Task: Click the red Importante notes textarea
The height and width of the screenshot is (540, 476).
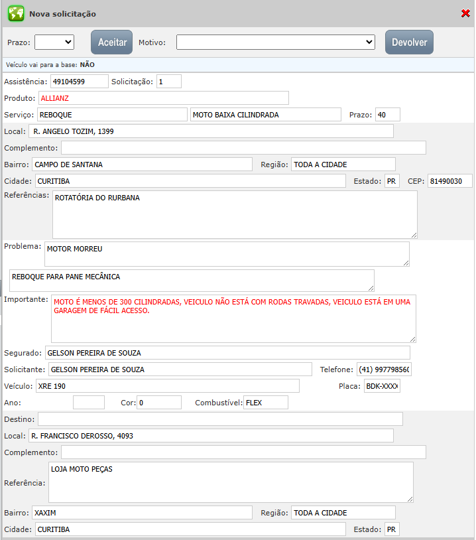Action: click(x=233, y=318)
